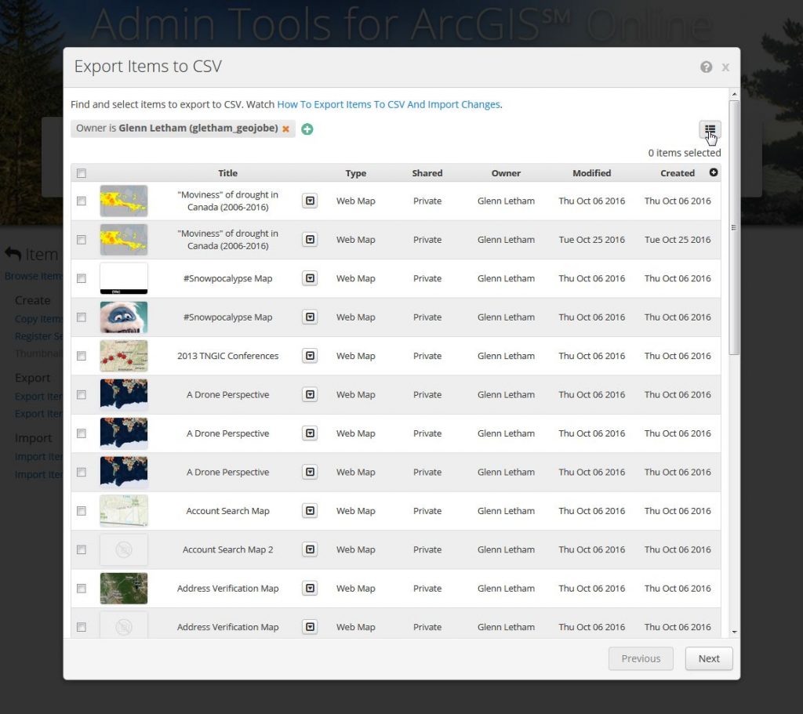Add a new filter with green plus

[x=307, y=129]
